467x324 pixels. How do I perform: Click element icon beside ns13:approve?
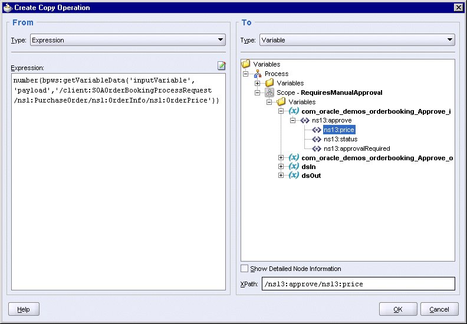click(305, 121)
